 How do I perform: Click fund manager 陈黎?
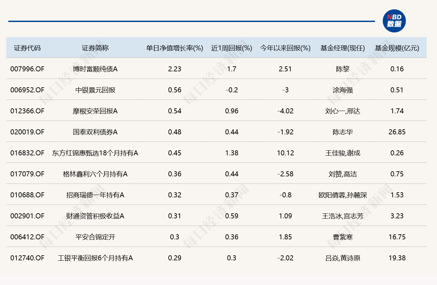pyautogui.click(x=343, y=69)
